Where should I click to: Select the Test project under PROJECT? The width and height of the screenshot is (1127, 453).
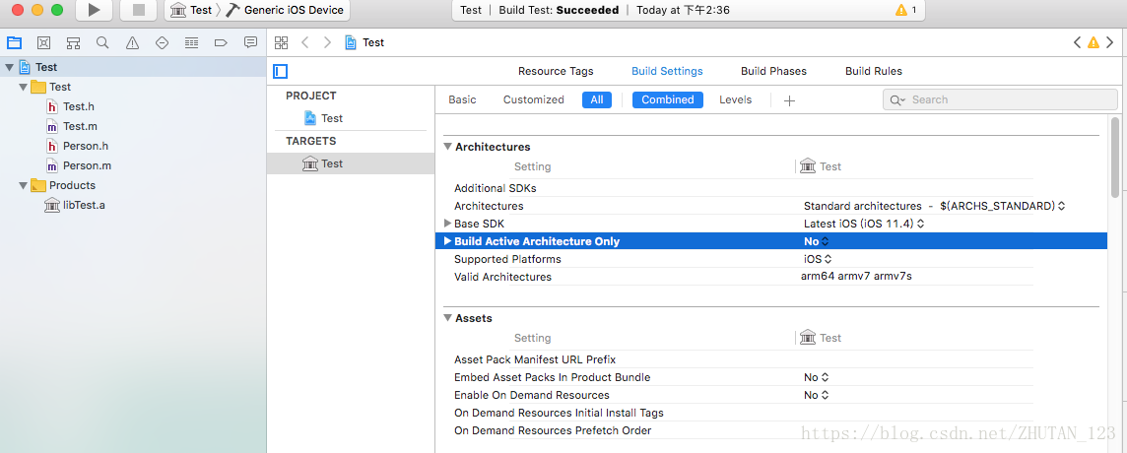(323, 118)
